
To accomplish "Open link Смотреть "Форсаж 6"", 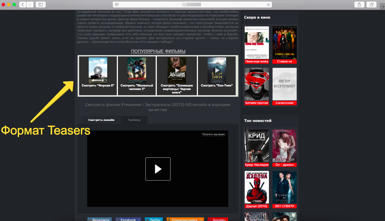I will [98, 86].
